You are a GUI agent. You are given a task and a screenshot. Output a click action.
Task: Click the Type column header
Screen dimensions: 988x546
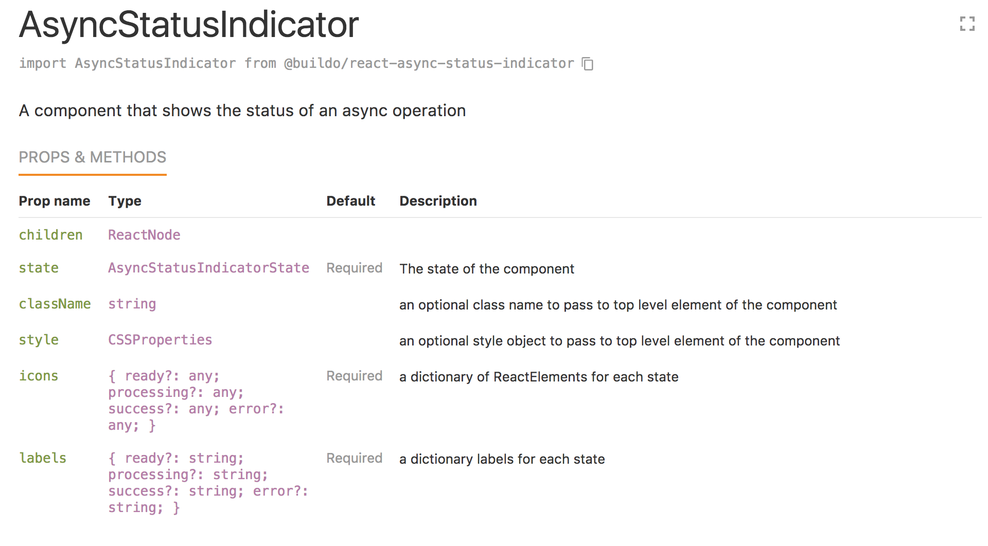click(125, 201)
